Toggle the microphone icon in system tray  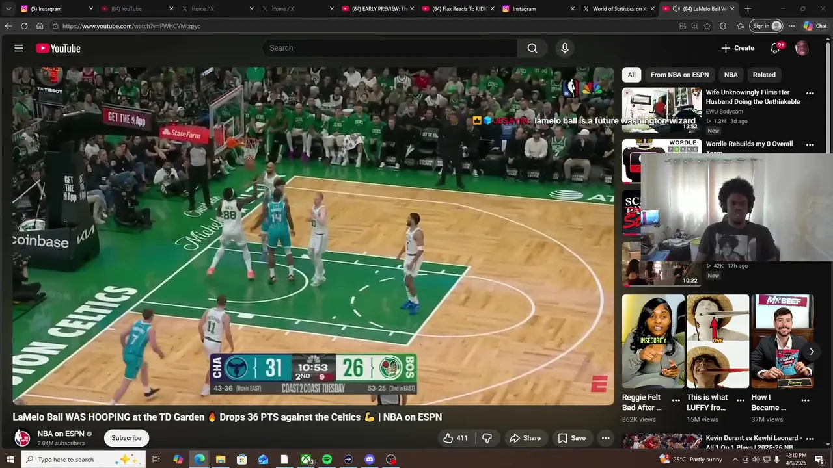(x=777, y=460)
